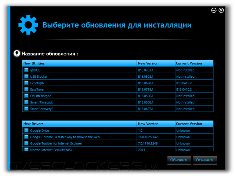Enable the EasyTune update checkbox
Viewport: 235px width, 176px height.
coord(26,89)
